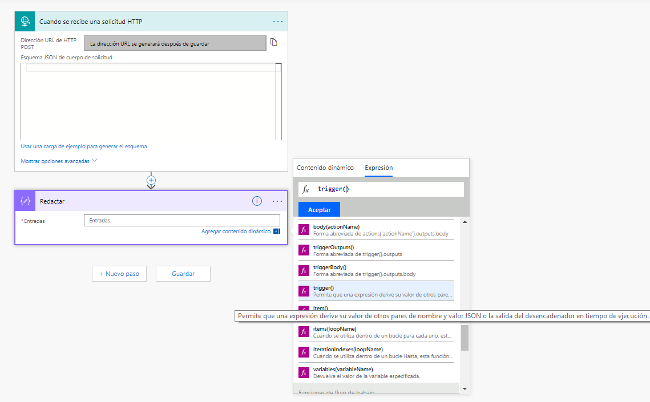
Task: Open the Redactar card's ellipsis menu
Action: (278, 201)
